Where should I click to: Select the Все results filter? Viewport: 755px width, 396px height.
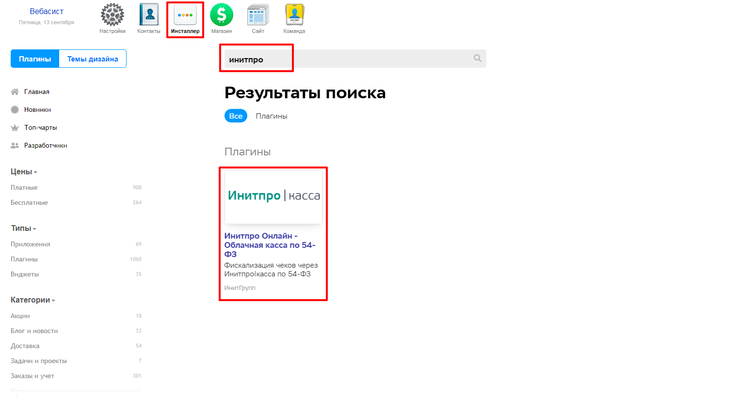(236, 116)
